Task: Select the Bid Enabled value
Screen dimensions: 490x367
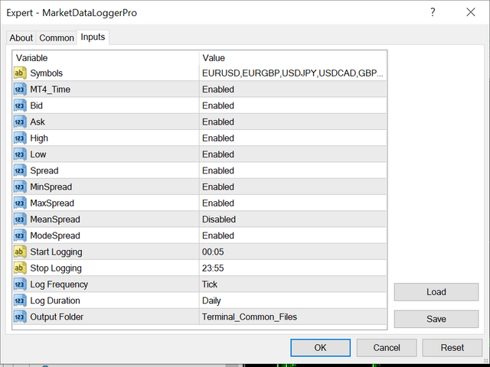Action: (218, 106)
